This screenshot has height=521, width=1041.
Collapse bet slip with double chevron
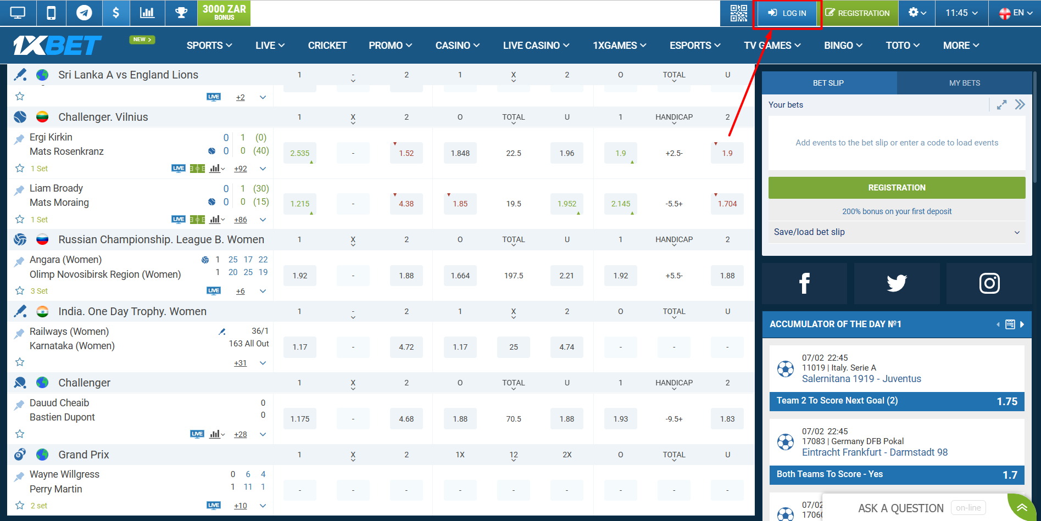pos(1020,105)
